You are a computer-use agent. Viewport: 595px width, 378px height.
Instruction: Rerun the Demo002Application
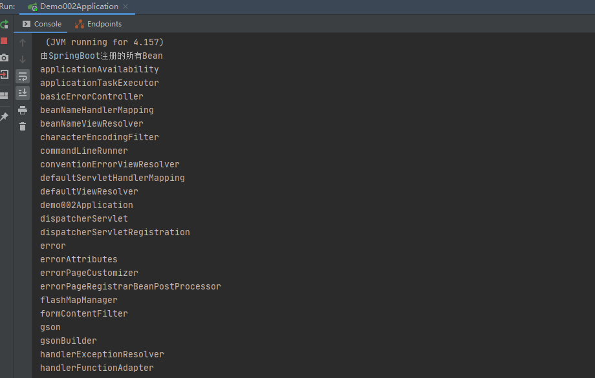pyautogui.click(x=5, y=25)
